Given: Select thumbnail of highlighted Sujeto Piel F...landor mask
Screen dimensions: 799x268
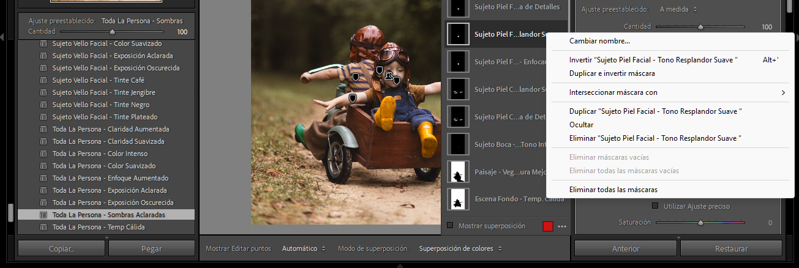Looking at the screenshot, I should pos(458,34).
